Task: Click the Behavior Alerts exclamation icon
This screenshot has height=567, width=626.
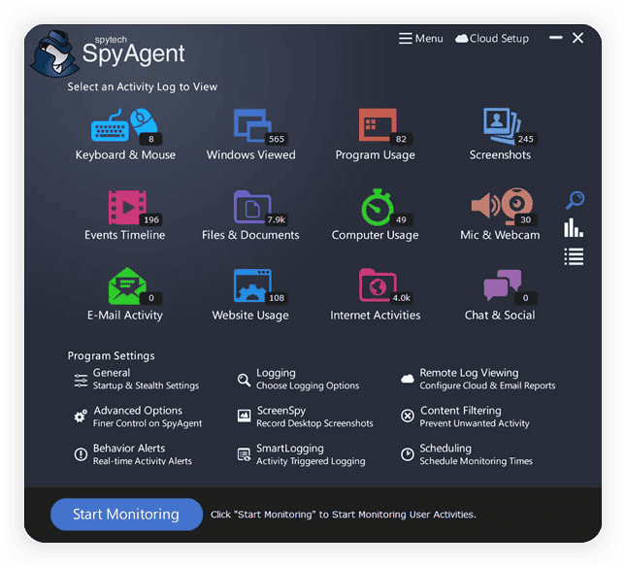Action: tap(81, 454)
